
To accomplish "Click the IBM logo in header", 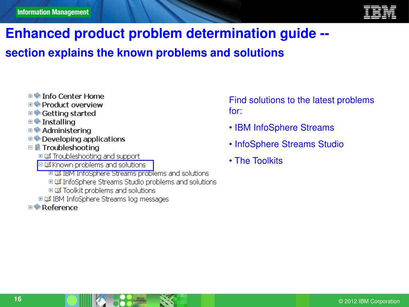I will pyautogui.click(x=380, y=12).
